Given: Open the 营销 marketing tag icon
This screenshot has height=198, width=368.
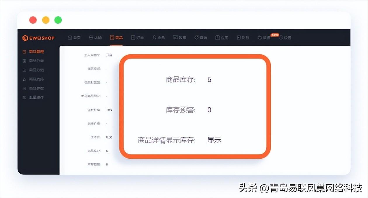Looking at the screenshot, I should 196,38.
